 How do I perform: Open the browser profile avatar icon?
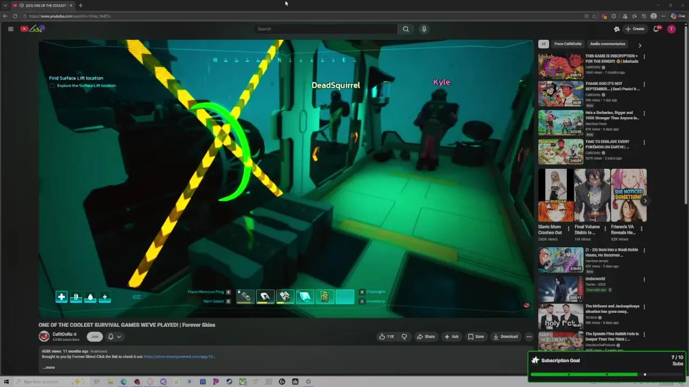[x=653, y=16]
